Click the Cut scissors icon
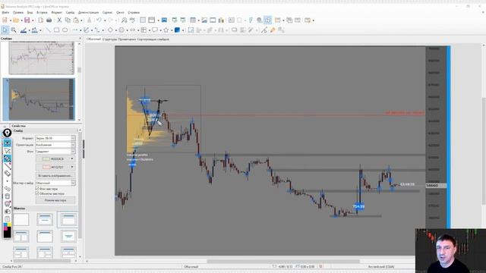The width and height of the screenshot is (486, 273). (59, 20)
